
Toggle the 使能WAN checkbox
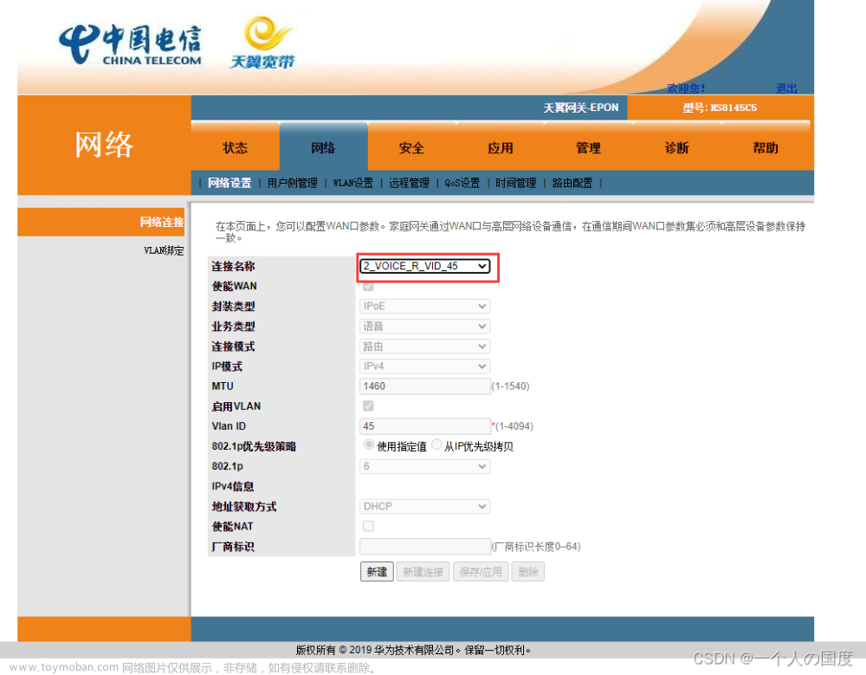pyautogui.click(x=368, y=286)
